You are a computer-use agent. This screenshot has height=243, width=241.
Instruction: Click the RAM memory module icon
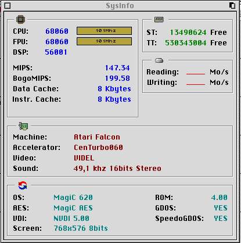[159, 19]
